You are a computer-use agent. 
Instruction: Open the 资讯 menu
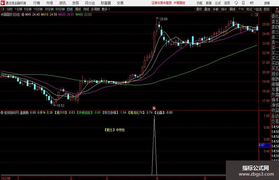(63, 3)
